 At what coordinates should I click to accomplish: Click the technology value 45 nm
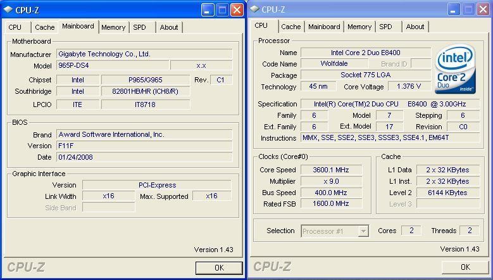[318, 86]
